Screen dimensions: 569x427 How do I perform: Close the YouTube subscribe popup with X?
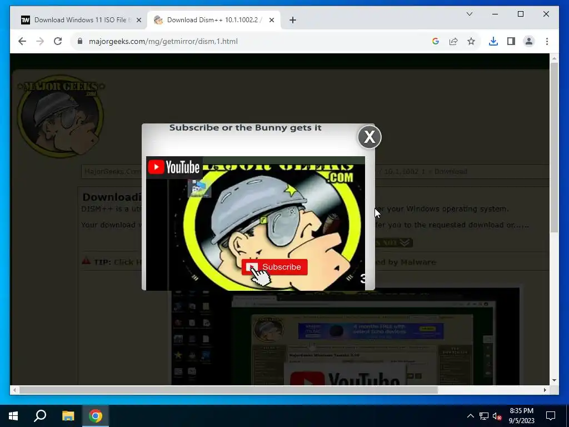click(x=370, y=137)
